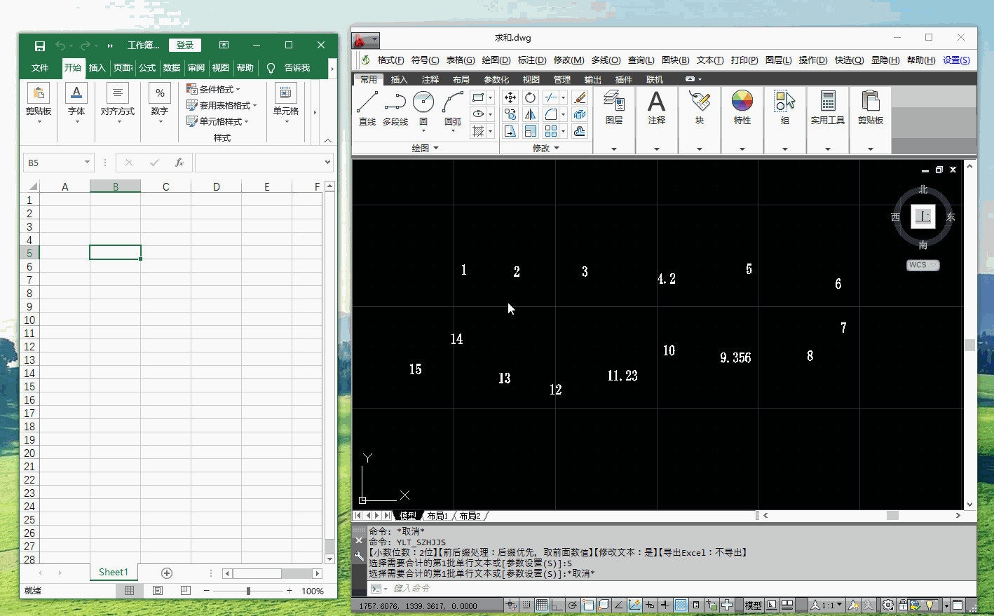Expand the Excel formula bar
The height and width of the screenshot is (616, 994).
coord(327,163)
